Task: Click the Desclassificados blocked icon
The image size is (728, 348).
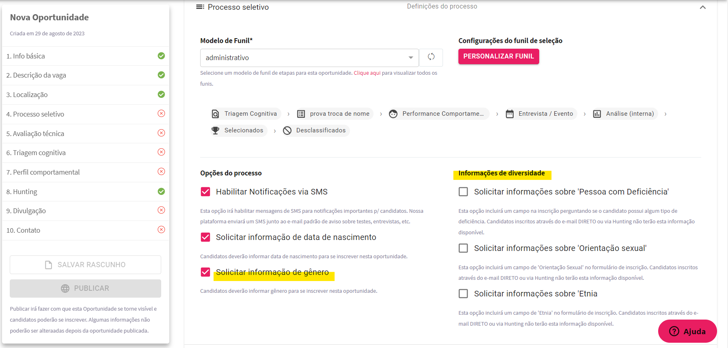Action: [x=287, y=130]
